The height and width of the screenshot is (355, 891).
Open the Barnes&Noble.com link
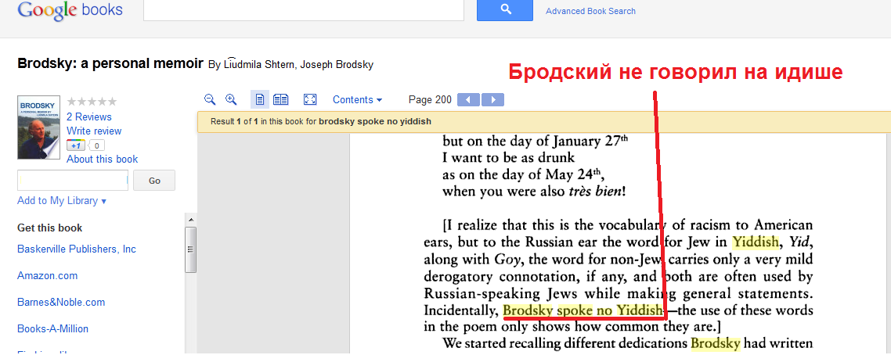click(61, 303)
